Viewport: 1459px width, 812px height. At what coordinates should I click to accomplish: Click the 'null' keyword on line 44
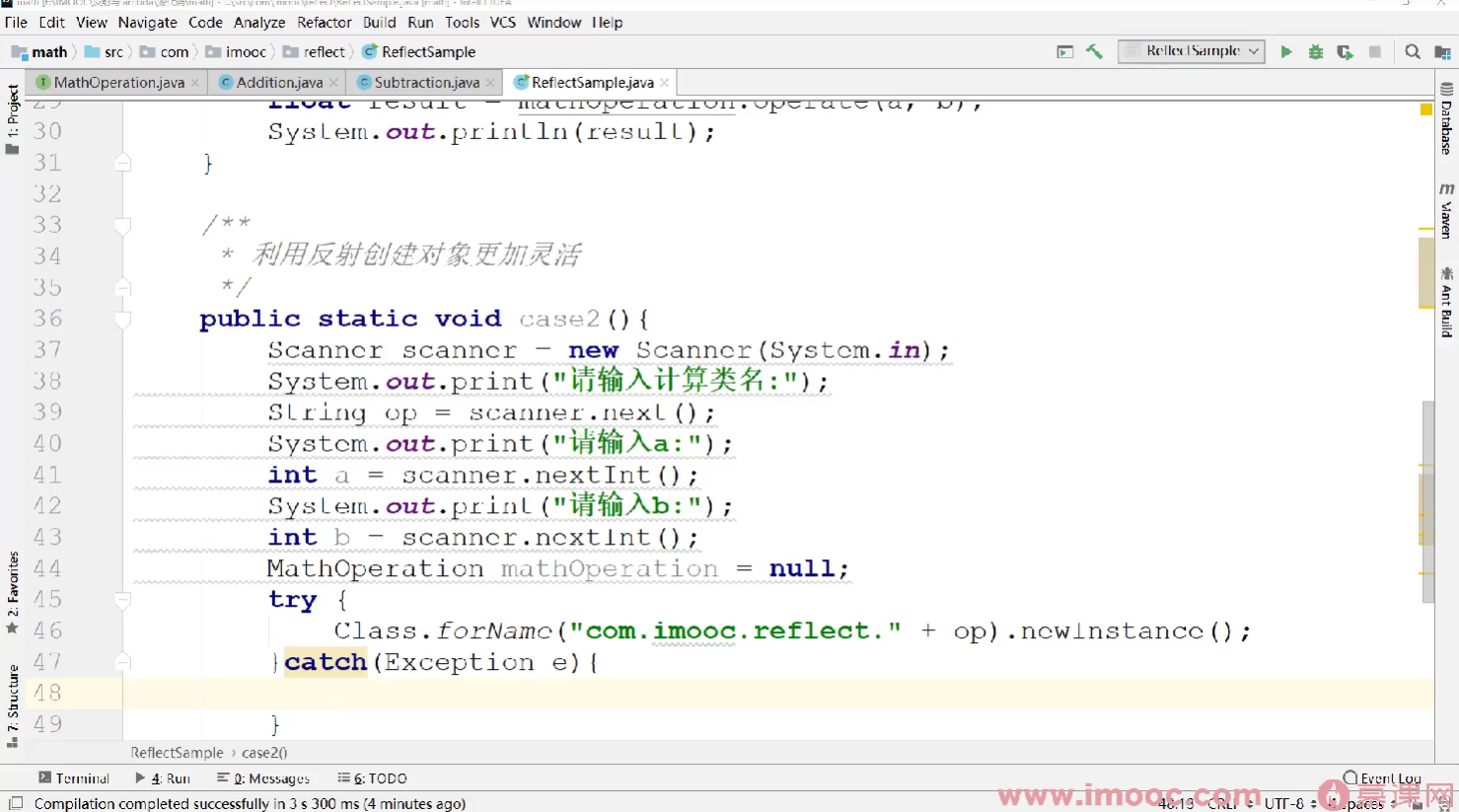802,569
